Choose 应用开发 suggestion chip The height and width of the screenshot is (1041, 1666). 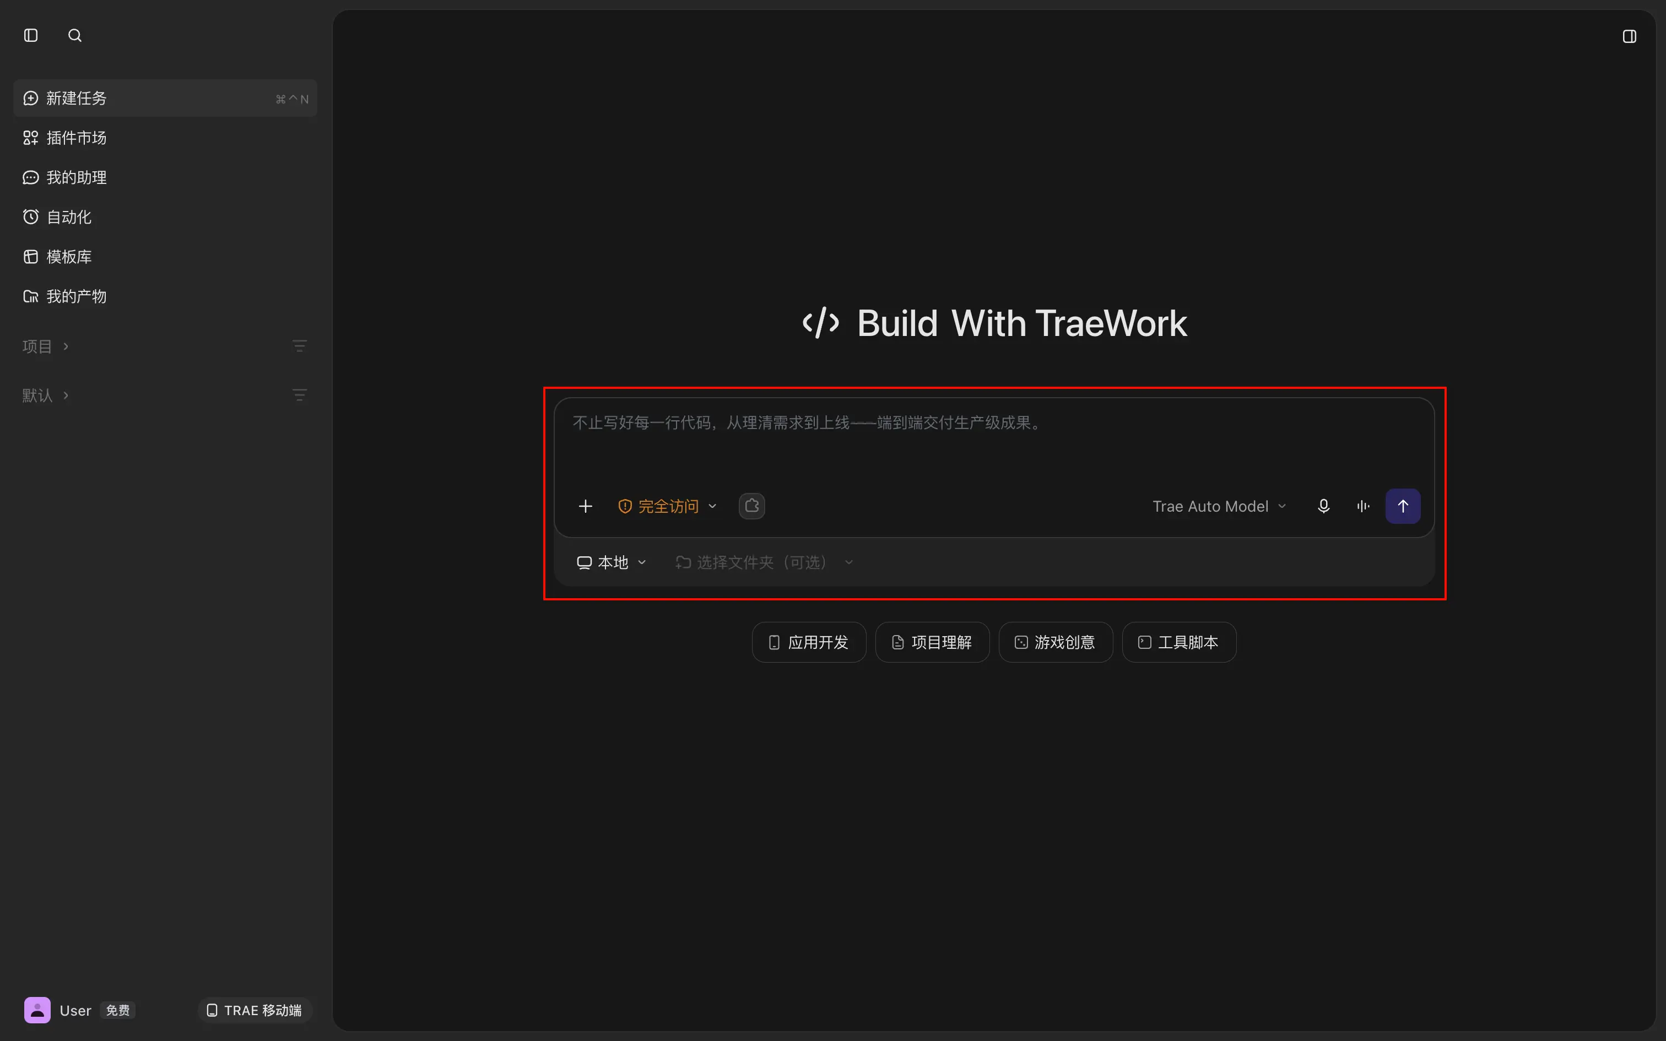pyautogui.click(x=809, y=642)
